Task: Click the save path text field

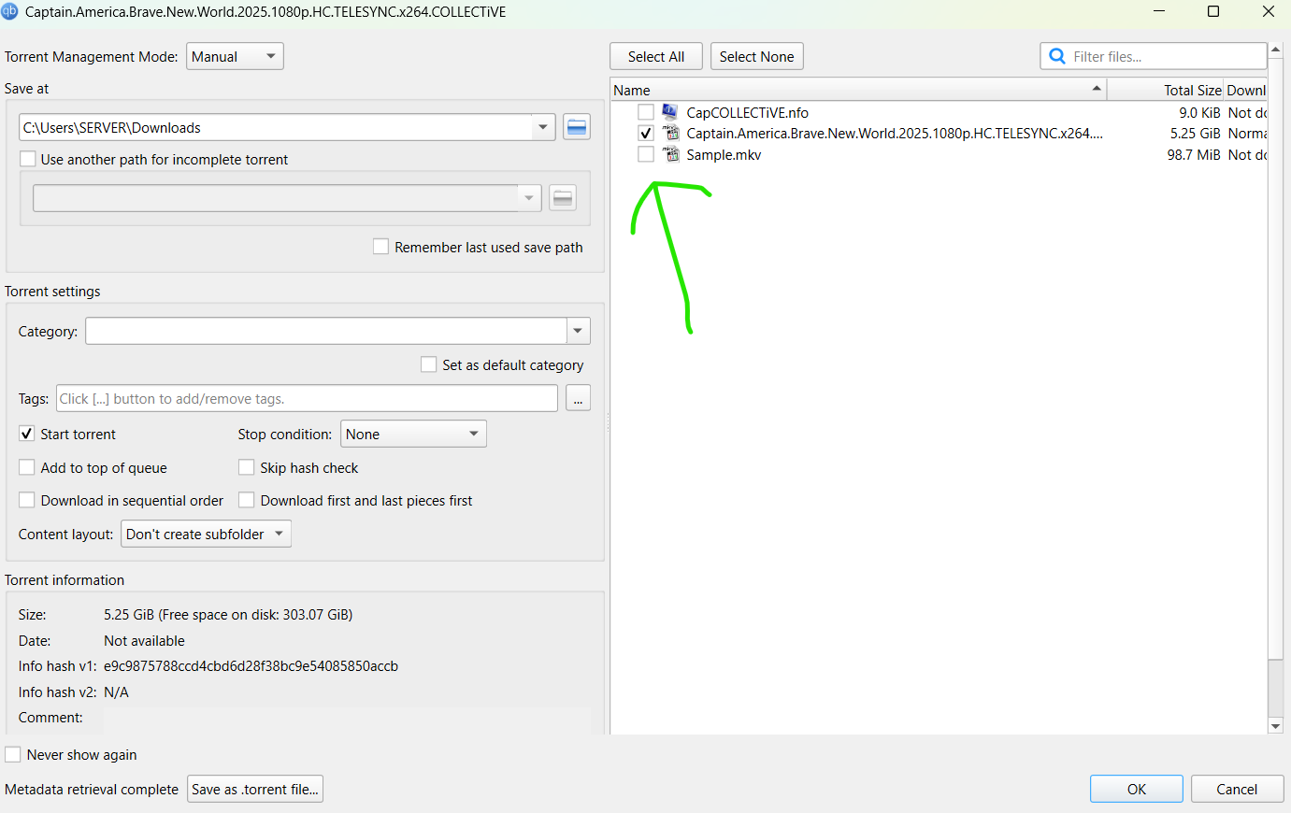Action: 276,127
